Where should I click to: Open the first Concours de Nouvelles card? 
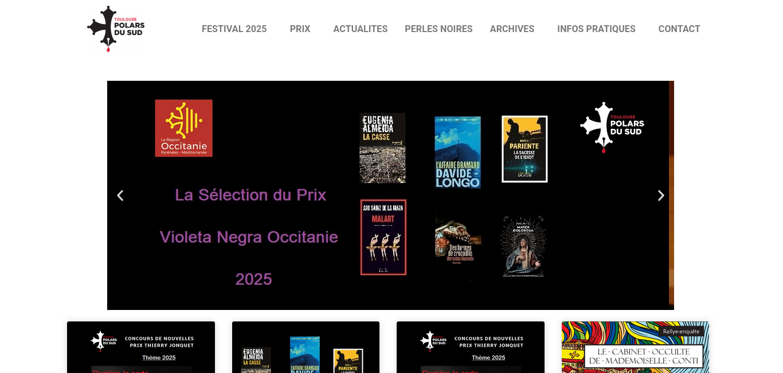pyautogui.click(x=141, y=347)
